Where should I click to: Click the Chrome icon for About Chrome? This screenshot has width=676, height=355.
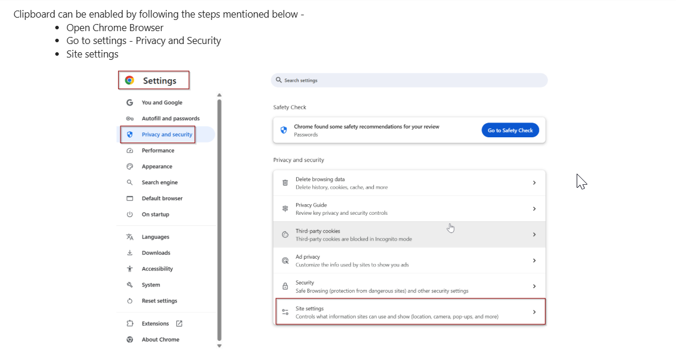click(129, 339)
